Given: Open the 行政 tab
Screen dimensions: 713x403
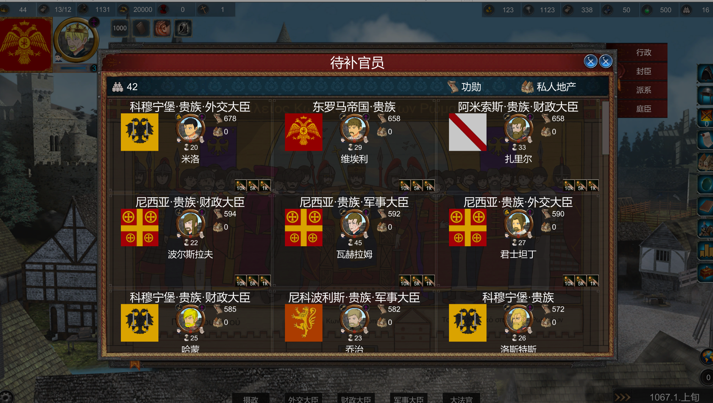Looking at the screenshot, I should pyautogui.click(x=644, y=52).
